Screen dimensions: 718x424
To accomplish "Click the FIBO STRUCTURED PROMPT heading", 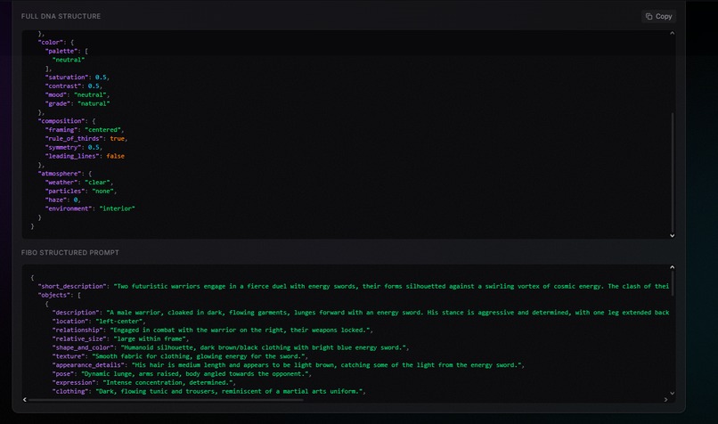I will 70,252.
